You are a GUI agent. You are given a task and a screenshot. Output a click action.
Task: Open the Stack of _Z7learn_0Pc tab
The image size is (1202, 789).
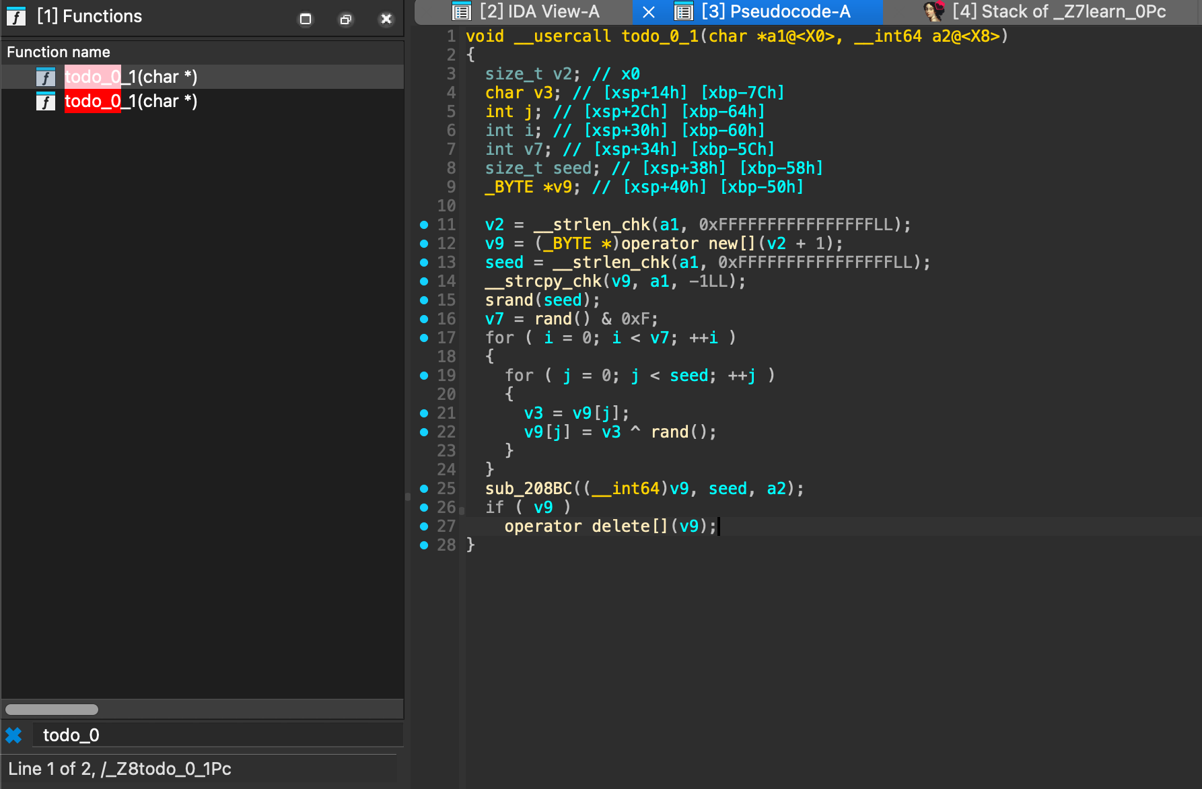(1045, 11)
